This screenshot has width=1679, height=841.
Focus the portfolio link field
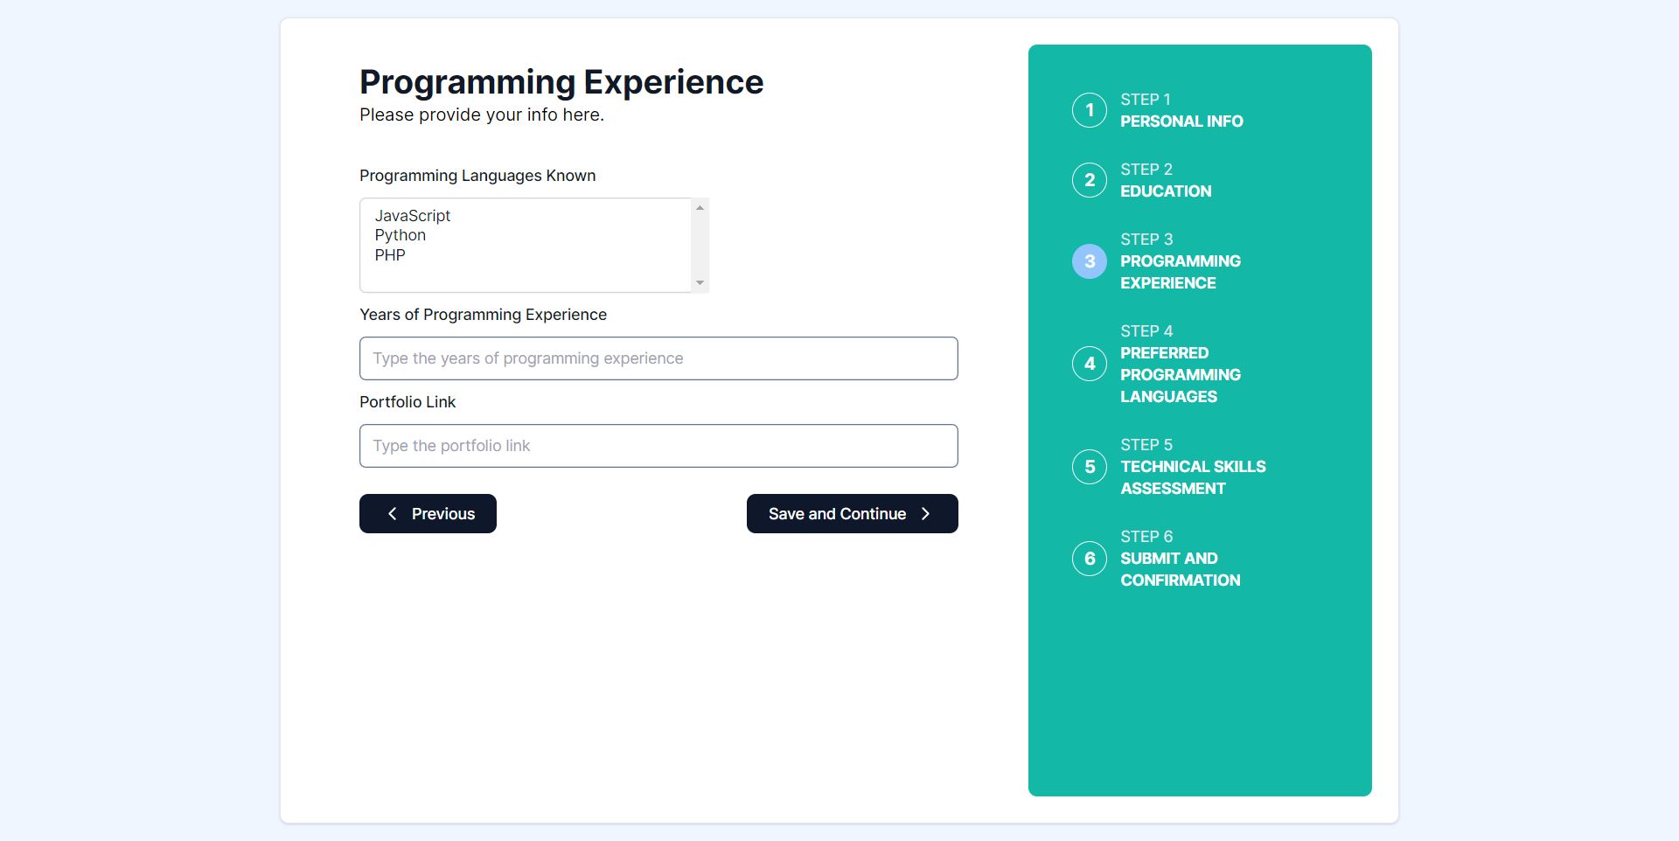(658, 446)
